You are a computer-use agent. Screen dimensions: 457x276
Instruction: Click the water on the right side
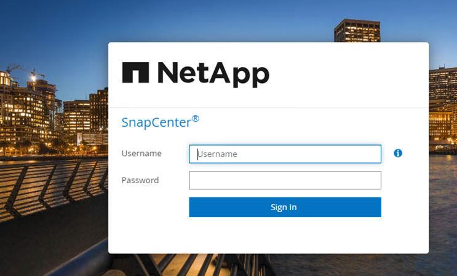point(442,204)
